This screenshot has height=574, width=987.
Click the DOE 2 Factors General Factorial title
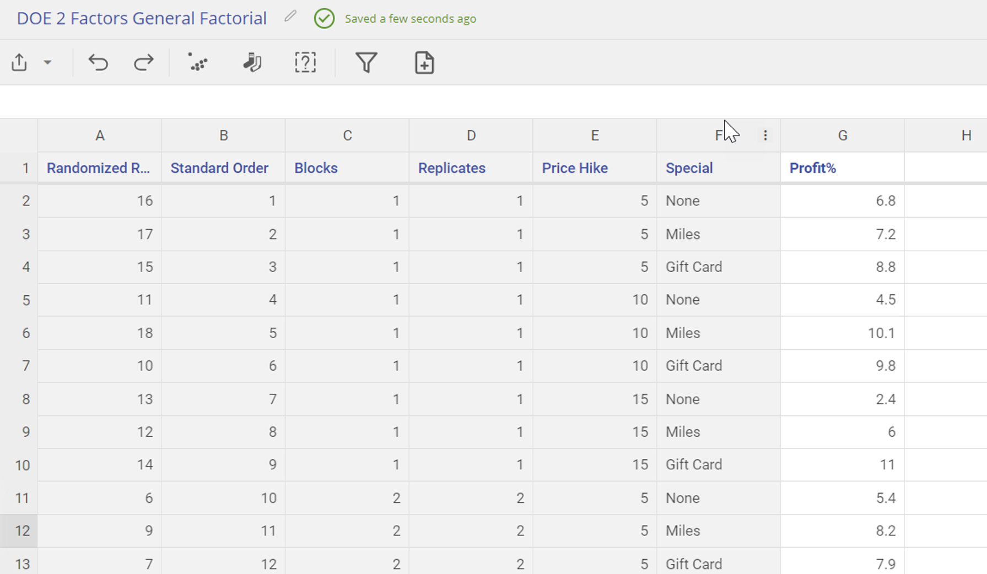pyautogui.click(x=142, y=18)
